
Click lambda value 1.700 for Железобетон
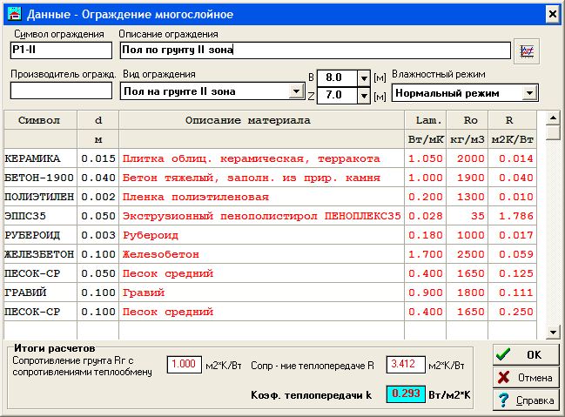click(426, 254)
